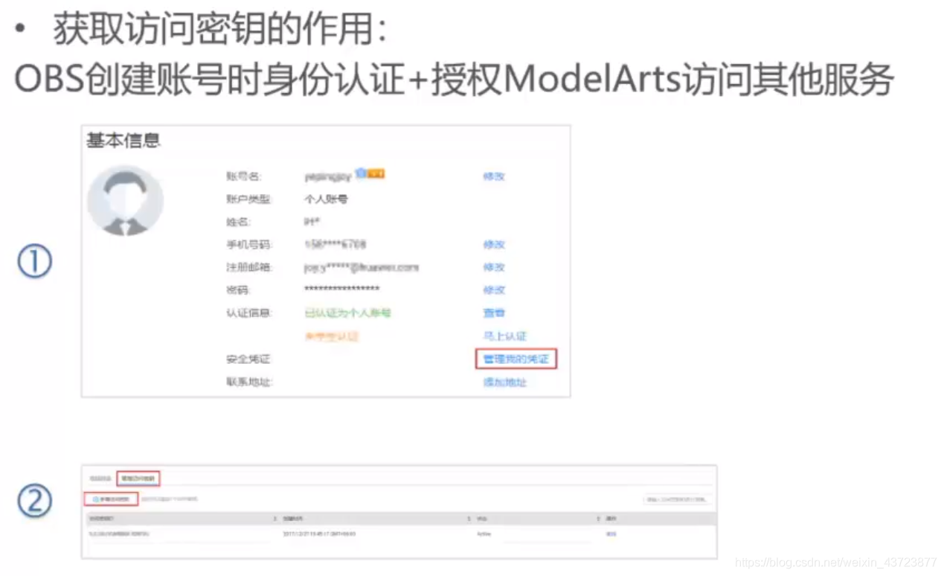Viewport: 944px width, 576px height.
Task: Open 查看 link for 认证信息
Action: [x=494, y=313]
